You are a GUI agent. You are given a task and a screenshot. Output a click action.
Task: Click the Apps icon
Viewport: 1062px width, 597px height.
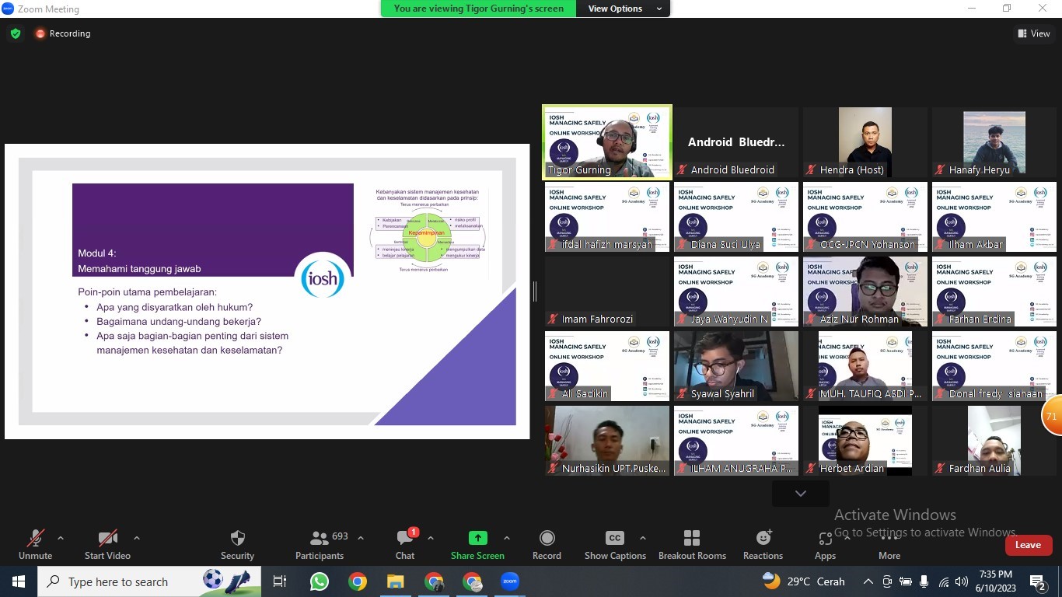point(825,539)
